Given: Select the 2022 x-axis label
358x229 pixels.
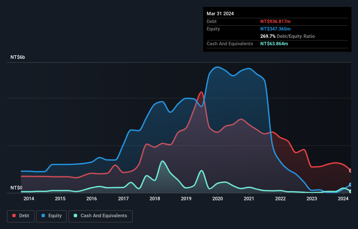Looking at the screenshot, I should [280, 199].
